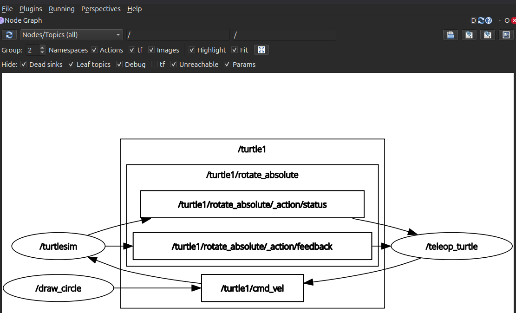516x313 pixels.
Task: Increase the Group namespaces value with the up arrow
Action: [42, 47]
